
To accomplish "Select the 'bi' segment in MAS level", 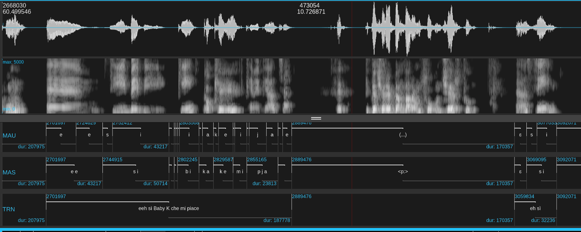I will 188,172.
